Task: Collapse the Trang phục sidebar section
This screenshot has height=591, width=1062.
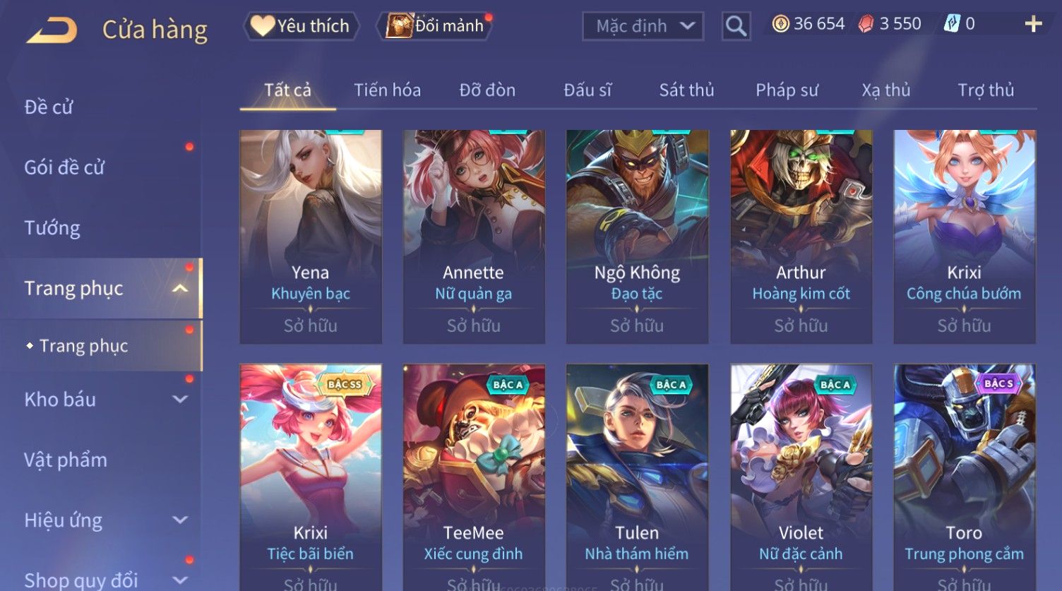Action: coord(180,288)
